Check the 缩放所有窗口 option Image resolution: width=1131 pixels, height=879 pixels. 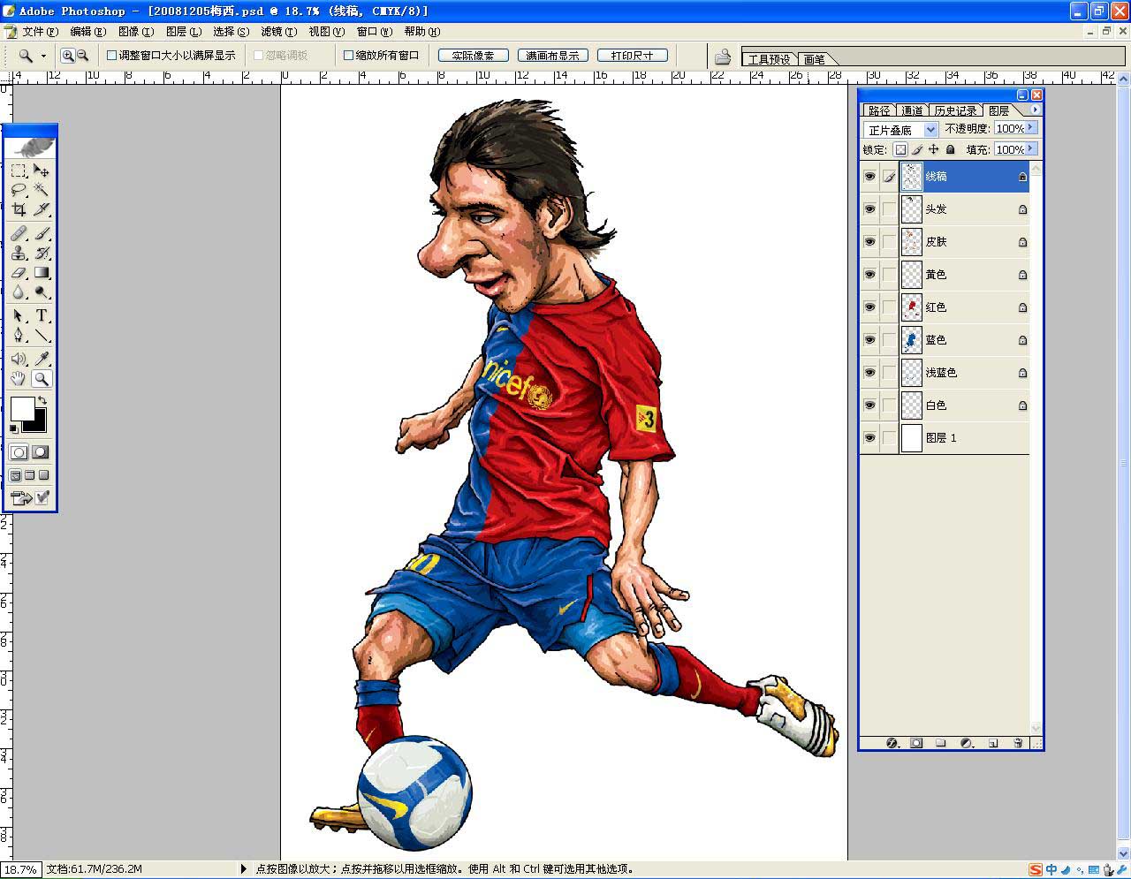click(x=348, y=55)
